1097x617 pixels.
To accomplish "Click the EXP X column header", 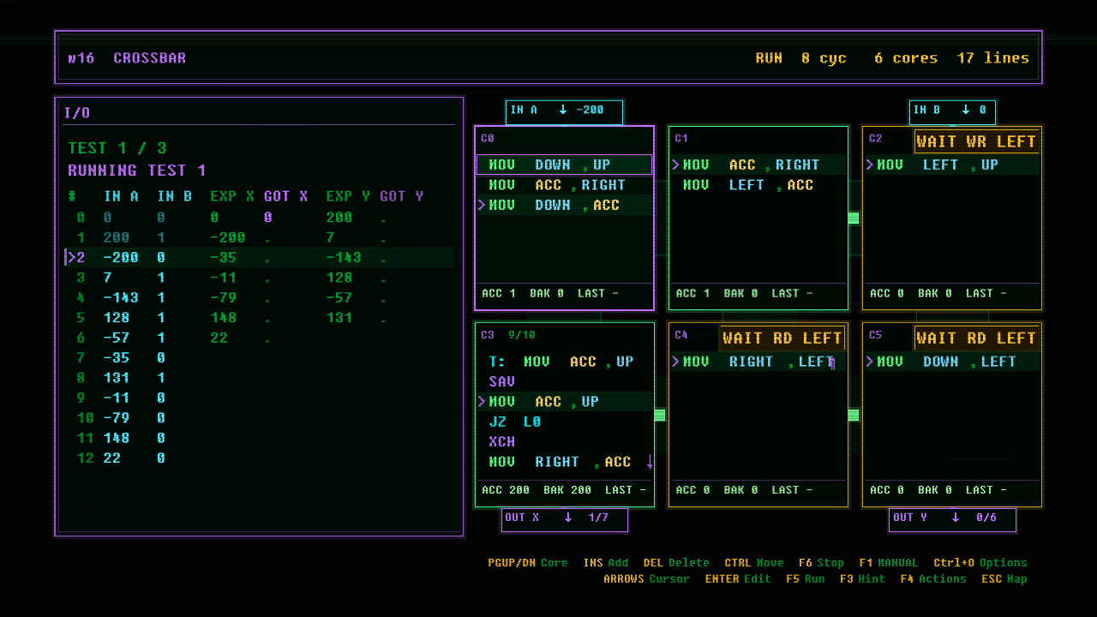I will point(232,196).
